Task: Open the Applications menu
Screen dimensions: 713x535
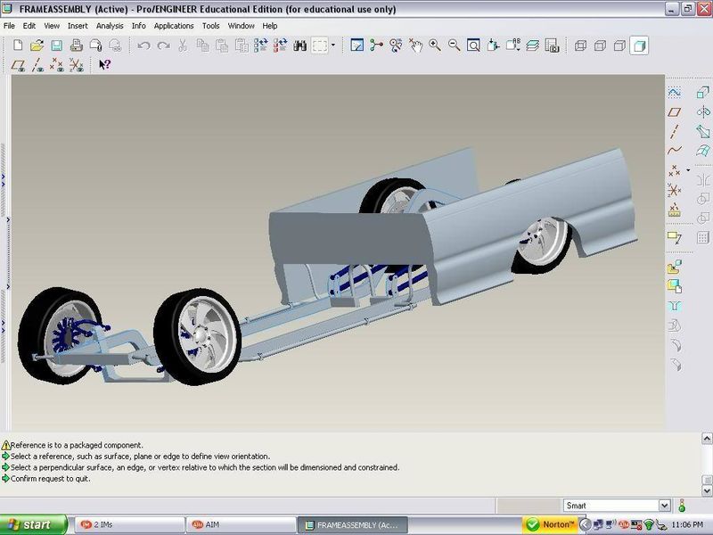Action: 174,26
